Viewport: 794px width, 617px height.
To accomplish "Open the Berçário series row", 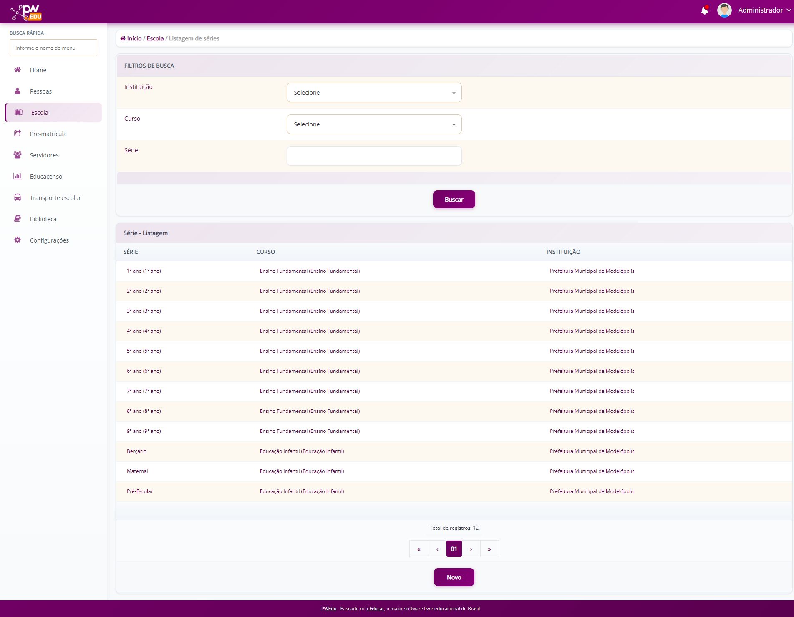I will 137,451.
